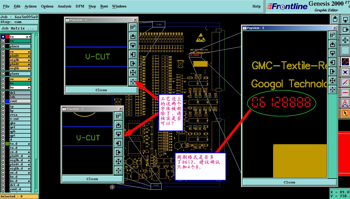Pan main view down from right toolbar
This screenshot has height=199, width=350.
coord(345,19)
